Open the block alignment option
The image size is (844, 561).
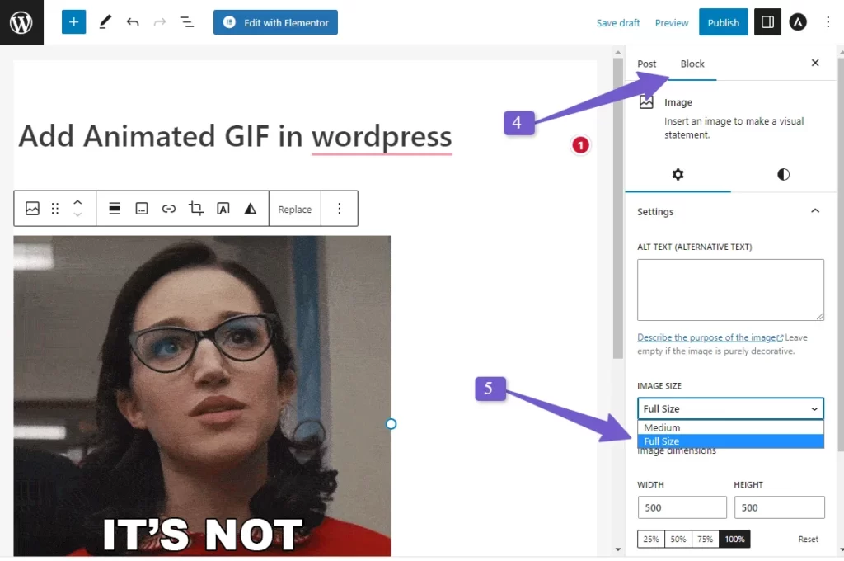(115, 209)
